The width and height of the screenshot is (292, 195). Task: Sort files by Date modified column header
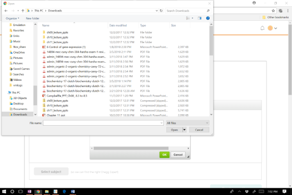point(118,26)
